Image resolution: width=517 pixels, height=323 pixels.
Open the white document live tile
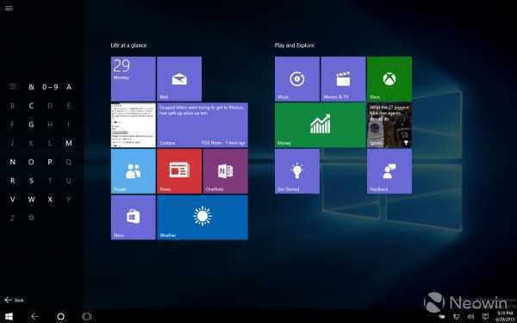click(134, 125)
